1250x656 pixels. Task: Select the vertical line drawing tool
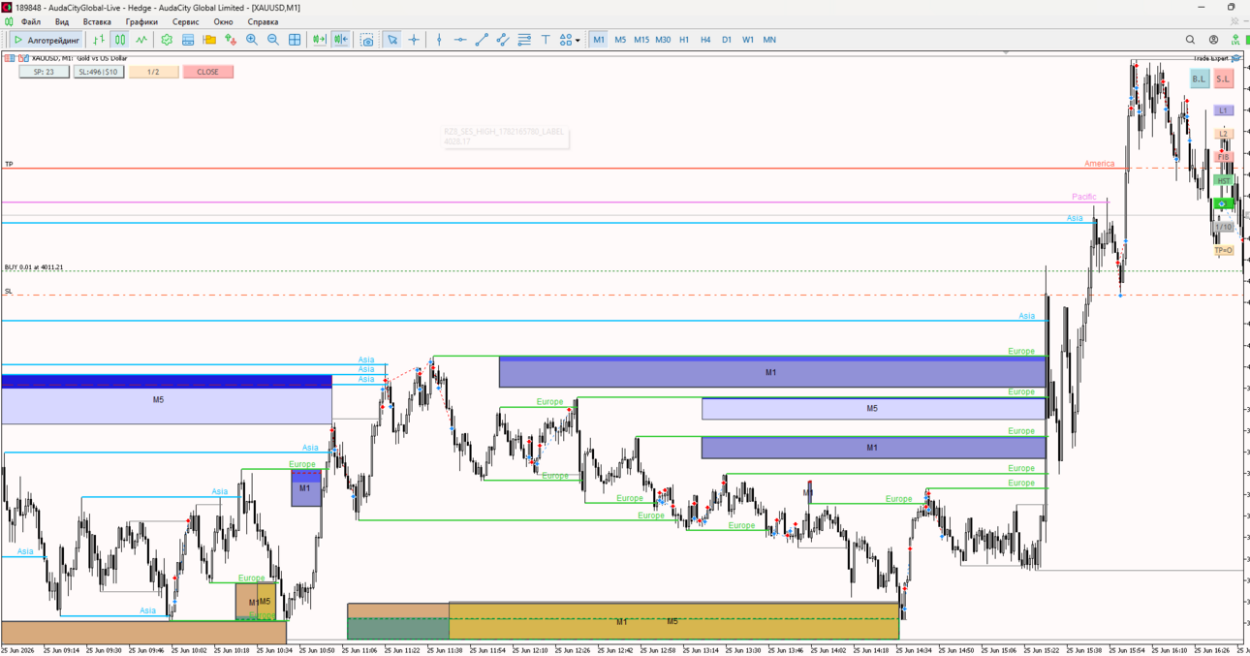pyautogui.click(x=439, y=40)
